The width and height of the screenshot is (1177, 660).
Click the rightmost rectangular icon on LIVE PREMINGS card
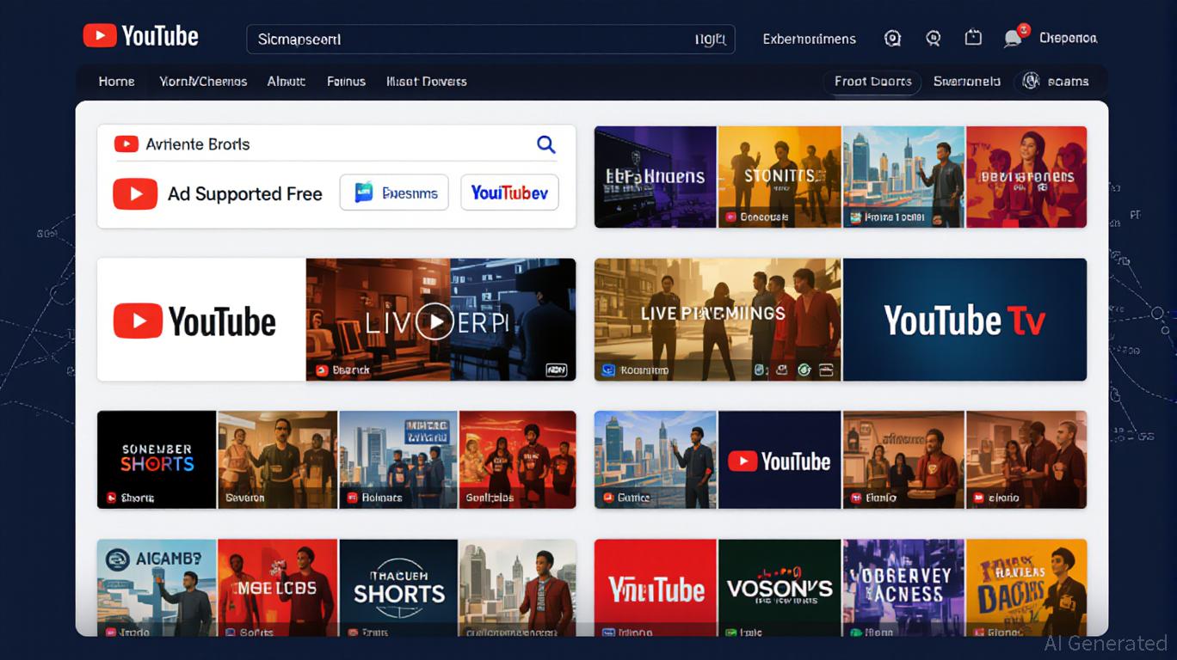827,370
